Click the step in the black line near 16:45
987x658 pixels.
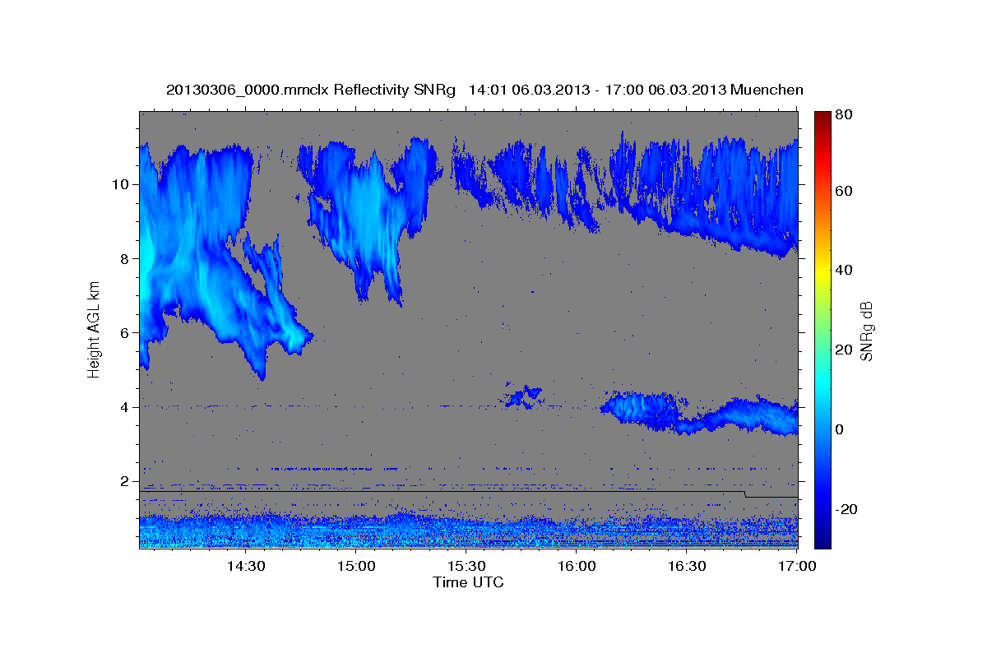tap(745, 494)
